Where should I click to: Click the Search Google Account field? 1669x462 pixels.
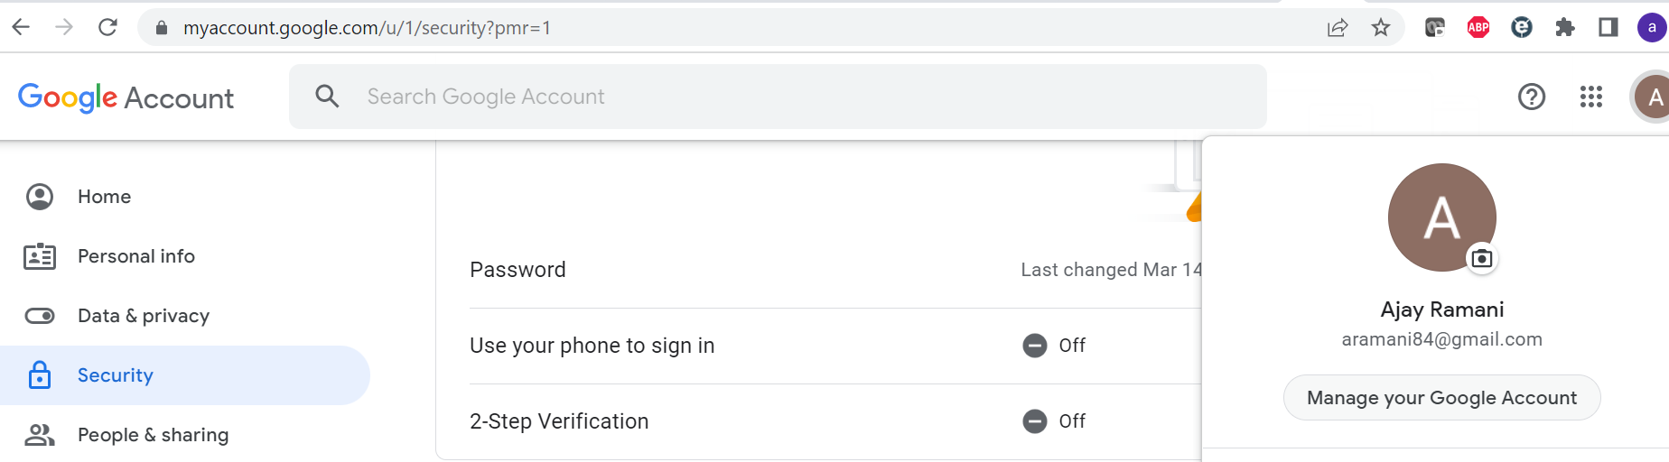[x=778, y=97]
